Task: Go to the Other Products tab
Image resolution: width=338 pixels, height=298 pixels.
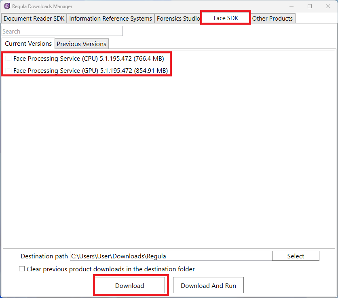Action: click(272, 19)
